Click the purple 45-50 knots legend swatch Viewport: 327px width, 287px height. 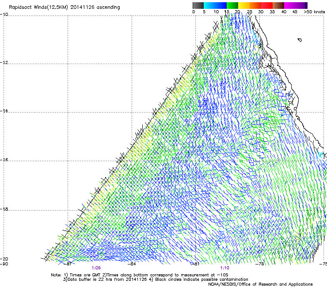point(301,5)
